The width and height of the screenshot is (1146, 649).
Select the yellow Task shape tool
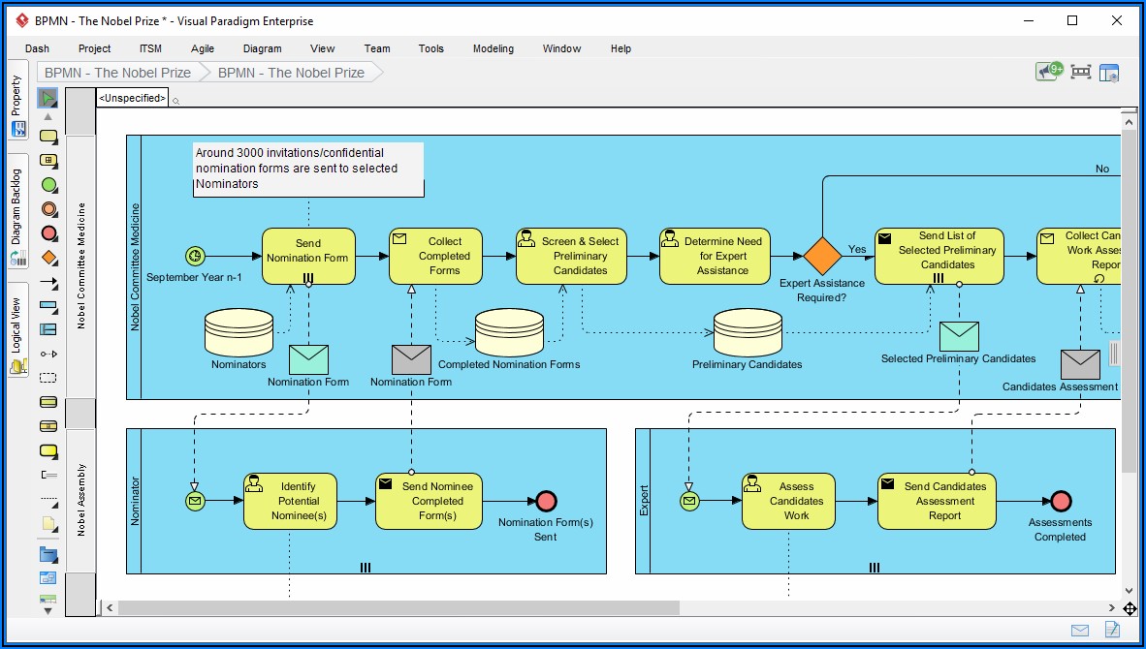[x=48, y=137]
